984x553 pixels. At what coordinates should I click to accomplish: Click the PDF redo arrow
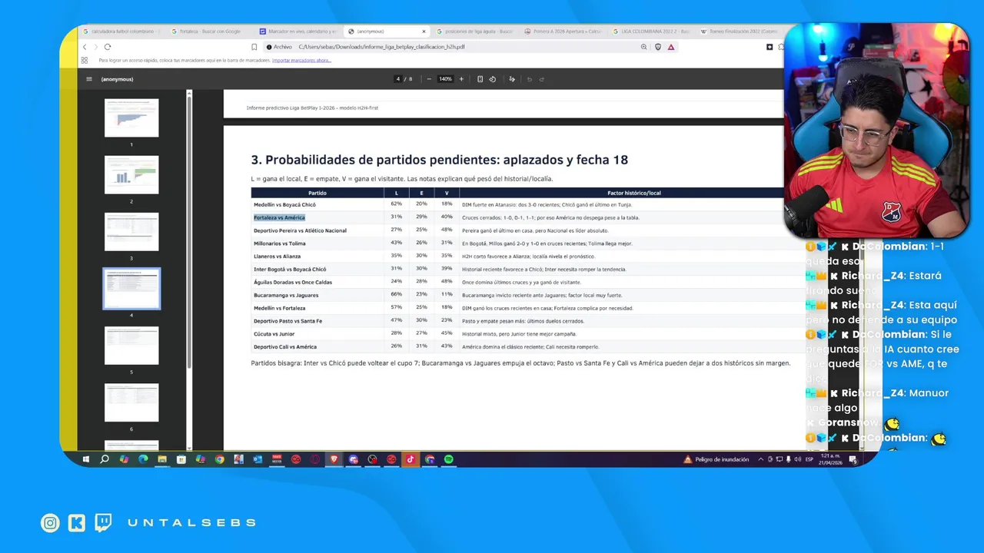(541, 79)
